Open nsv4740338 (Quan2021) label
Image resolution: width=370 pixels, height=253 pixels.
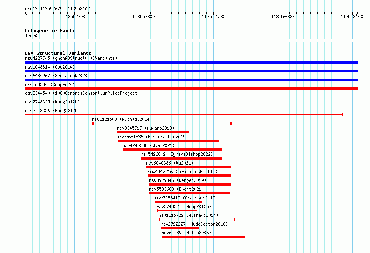click(x=148, y=145)
